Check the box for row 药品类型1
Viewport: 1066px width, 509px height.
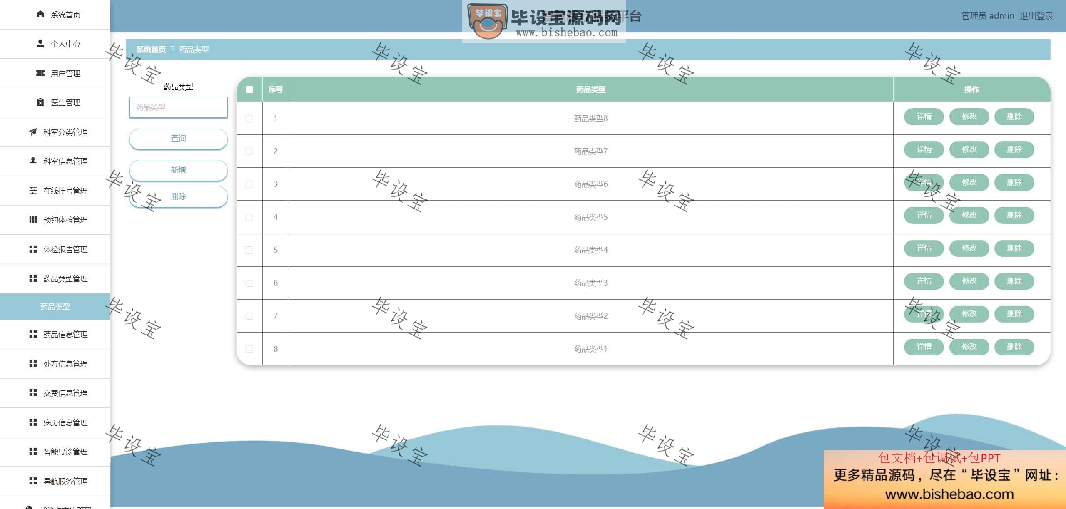pos(249,349)
